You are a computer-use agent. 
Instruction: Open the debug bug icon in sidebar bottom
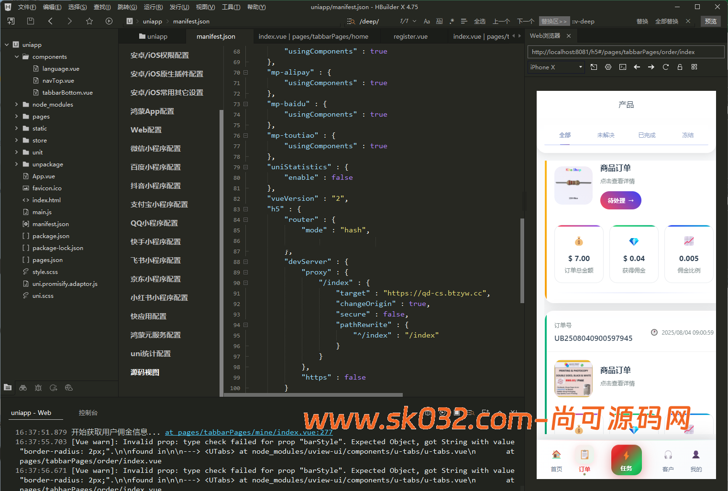(38, 388)
